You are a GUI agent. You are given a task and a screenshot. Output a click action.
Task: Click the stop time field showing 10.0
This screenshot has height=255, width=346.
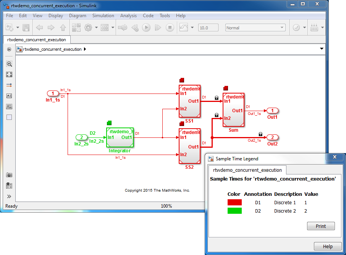click(208, 28)
